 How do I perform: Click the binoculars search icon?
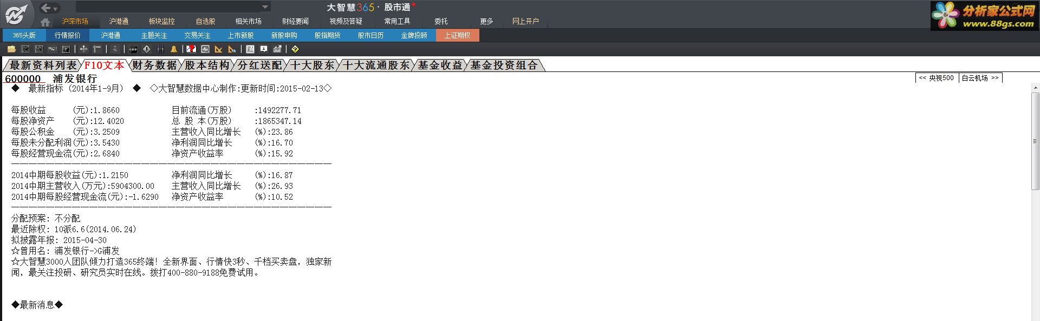[160, 49]
